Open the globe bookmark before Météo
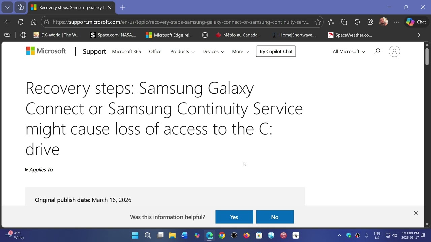431x242 pixels. (205, 35)
